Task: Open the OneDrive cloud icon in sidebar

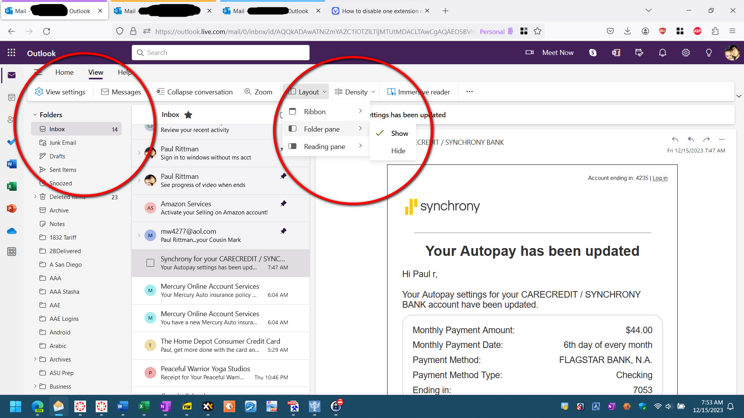Action: click(12, 231)
